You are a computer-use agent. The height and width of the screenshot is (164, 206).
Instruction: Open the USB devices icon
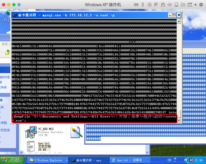[x=143, y=5]
